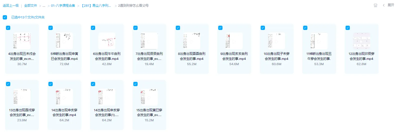This screenshot has width=399, height=140.
Task: Go back via 返回上一级 link
Action: coord(11,5)
